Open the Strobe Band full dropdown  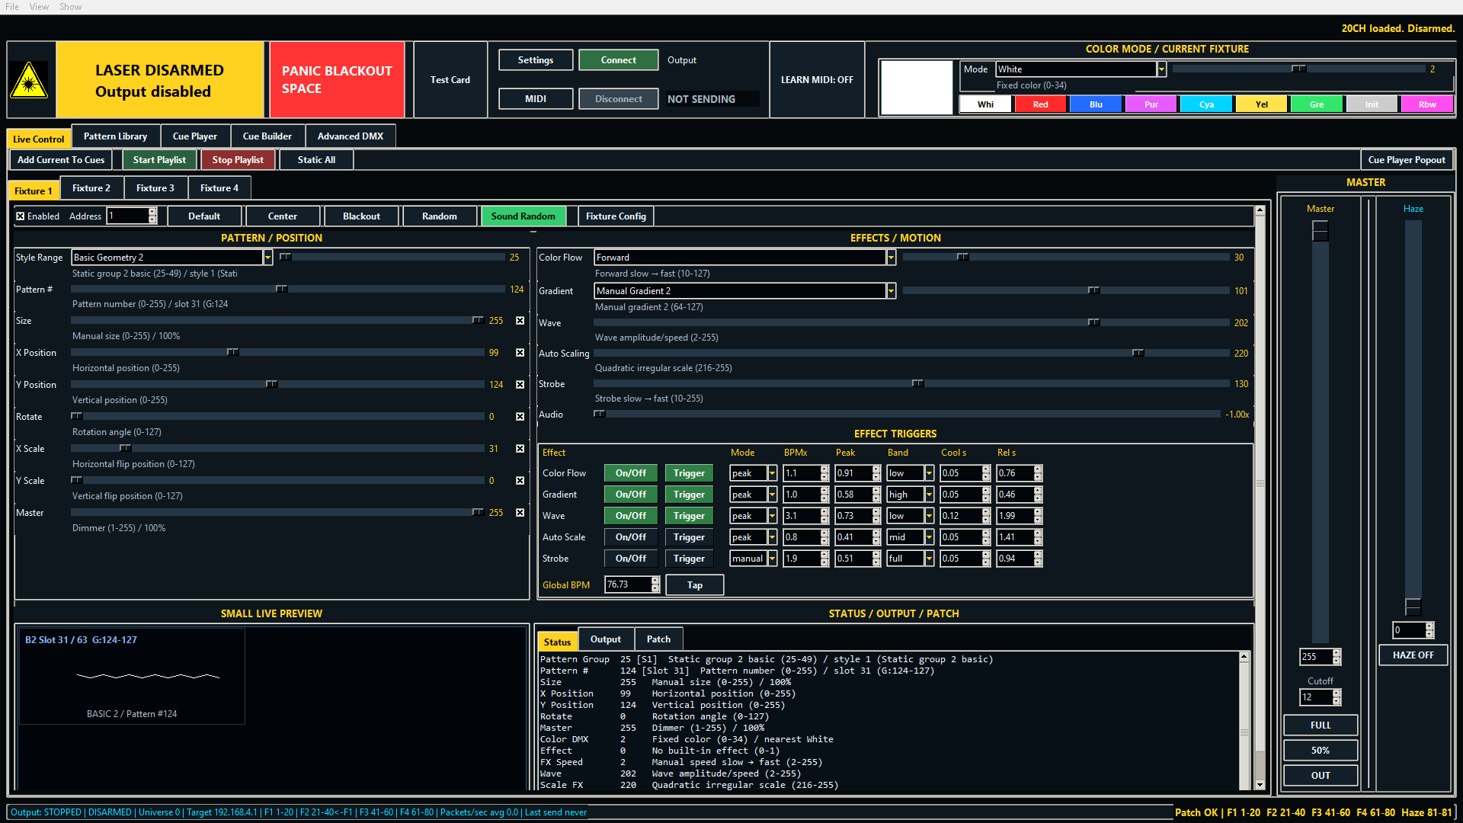tap(929, 559)
